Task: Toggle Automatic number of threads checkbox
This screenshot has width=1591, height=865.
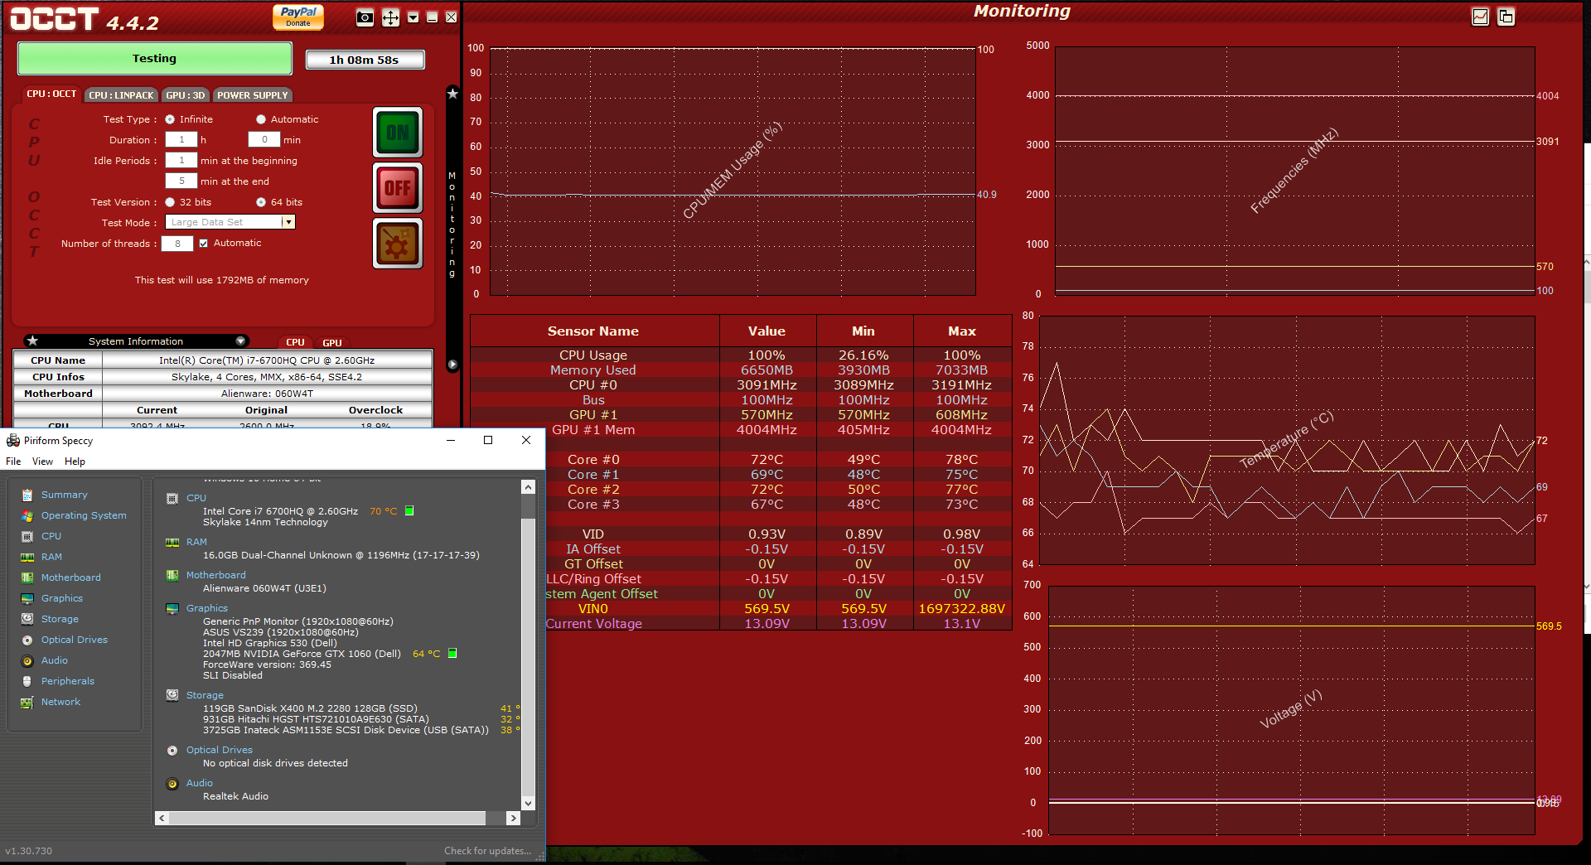Action: coord(204,244)
